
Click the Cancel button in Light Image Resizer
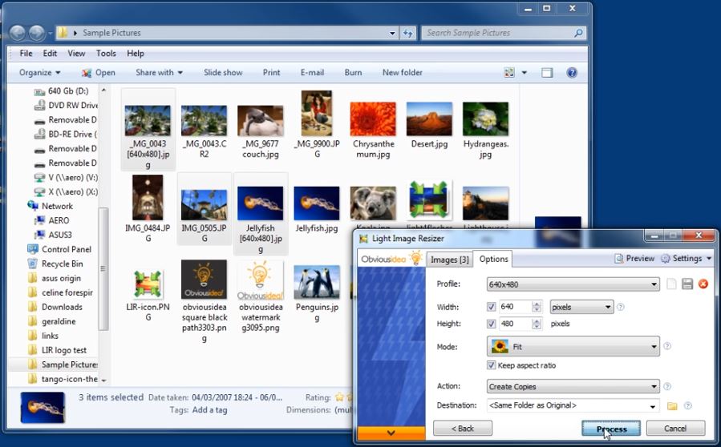click(x=675, y=428)
